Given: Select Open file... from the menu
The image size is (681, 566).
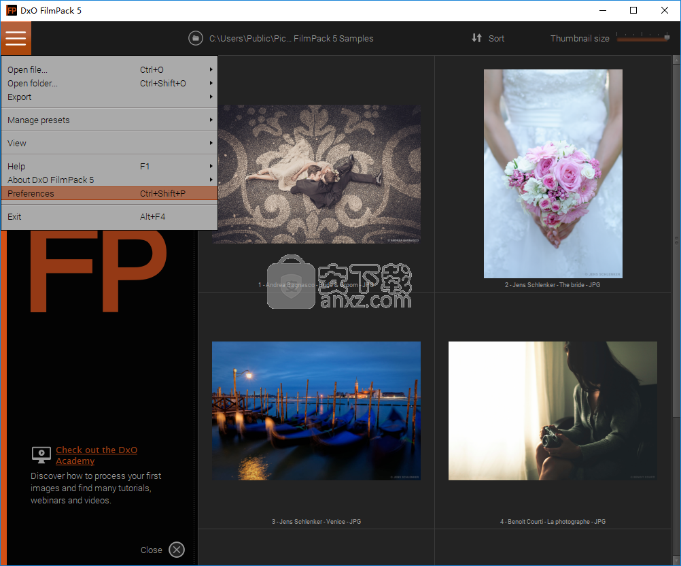Looking at the screenshot, I should [109, 69].
